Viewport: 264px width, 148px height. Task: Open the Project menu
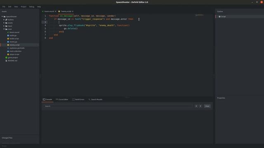[24, 7]
